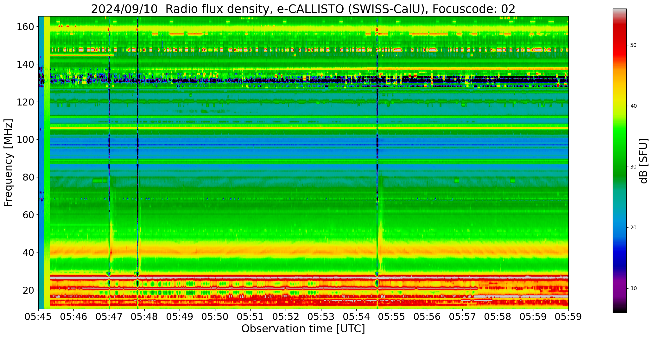This screenshot has height=338, width=653.
Task: Click the 'dB [SFU]' colorbar label
Action: (643, 161)
